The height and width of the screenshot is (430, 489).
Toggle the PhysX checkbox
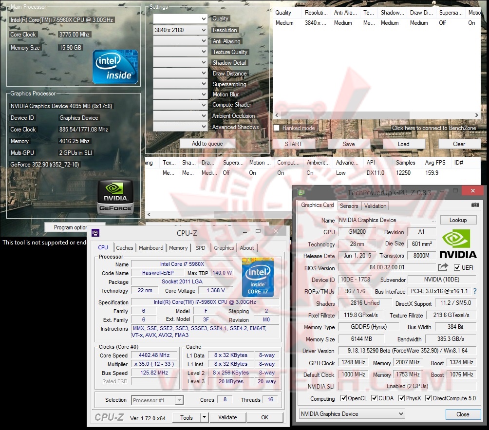pyautogui.click(x=402, y=398)
